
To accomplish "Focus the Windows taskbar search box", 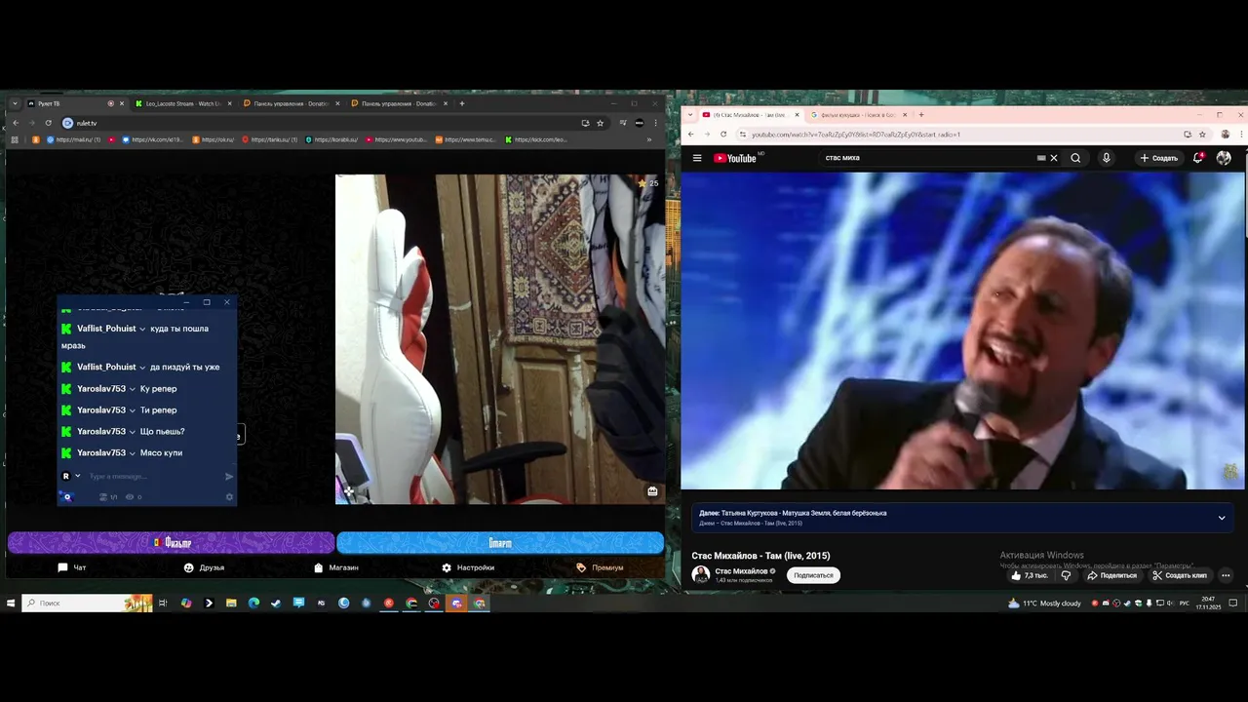I will click(88, 604).
